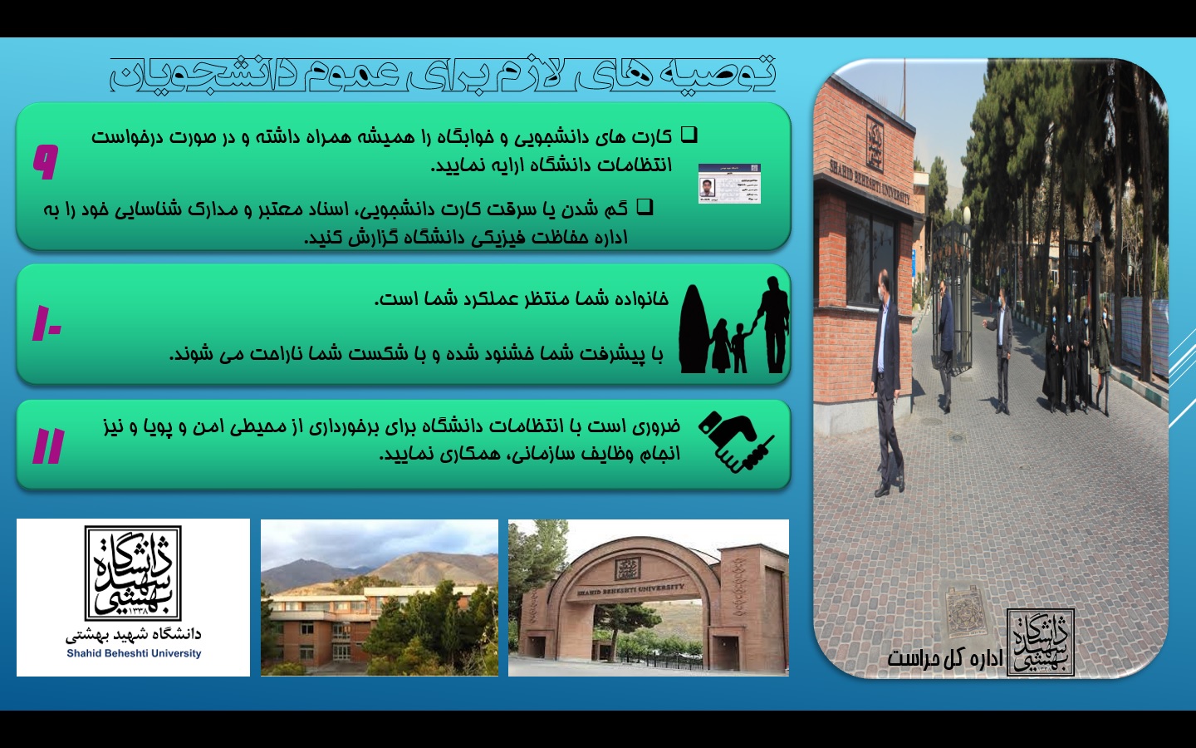Image resolution: width=1196 pixels, height=748 pixels.
Task: Click the text انجام وظایف سازمانی، همکاری نمایید
Action: 529,454
